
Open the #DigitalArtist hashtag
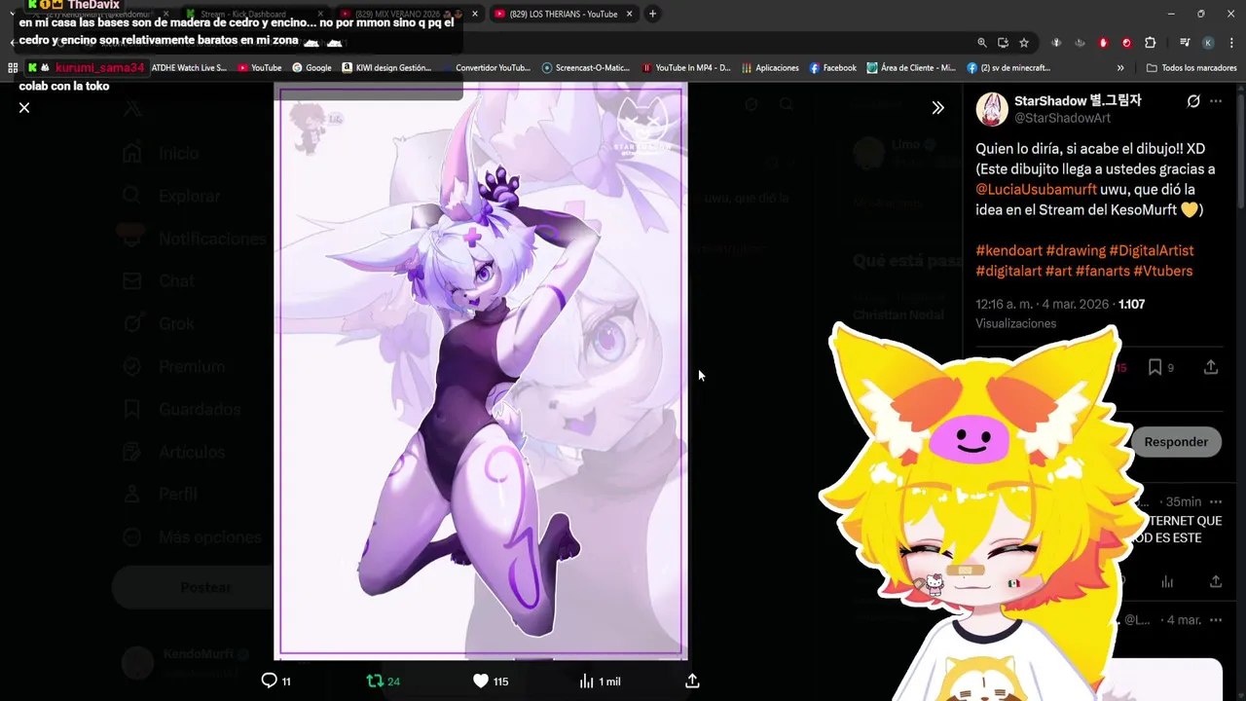point(1151,250)
